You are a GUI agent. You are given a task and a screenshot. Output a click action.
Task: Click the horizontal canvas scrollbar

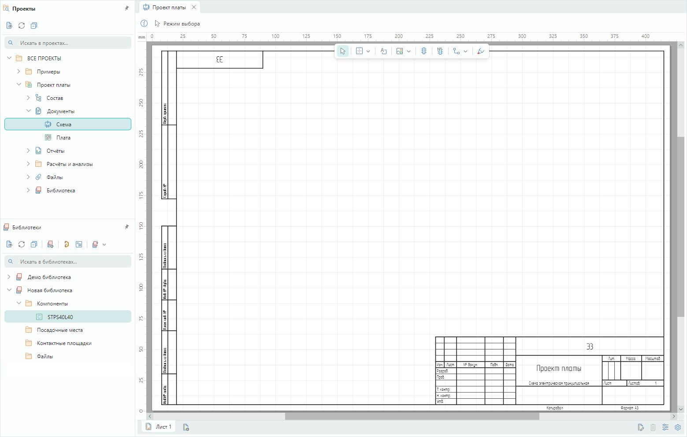[x=412, y=416]
